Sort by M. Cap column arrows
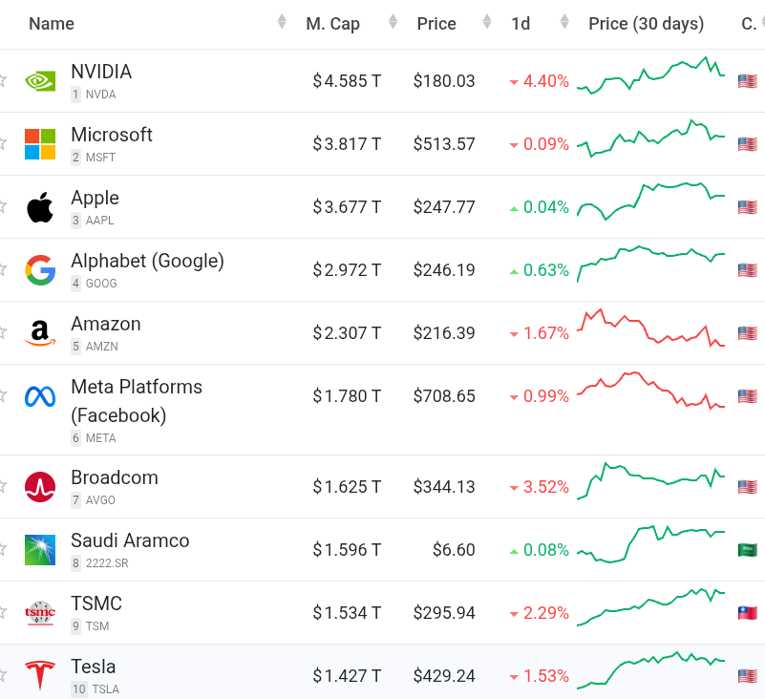 393,22
